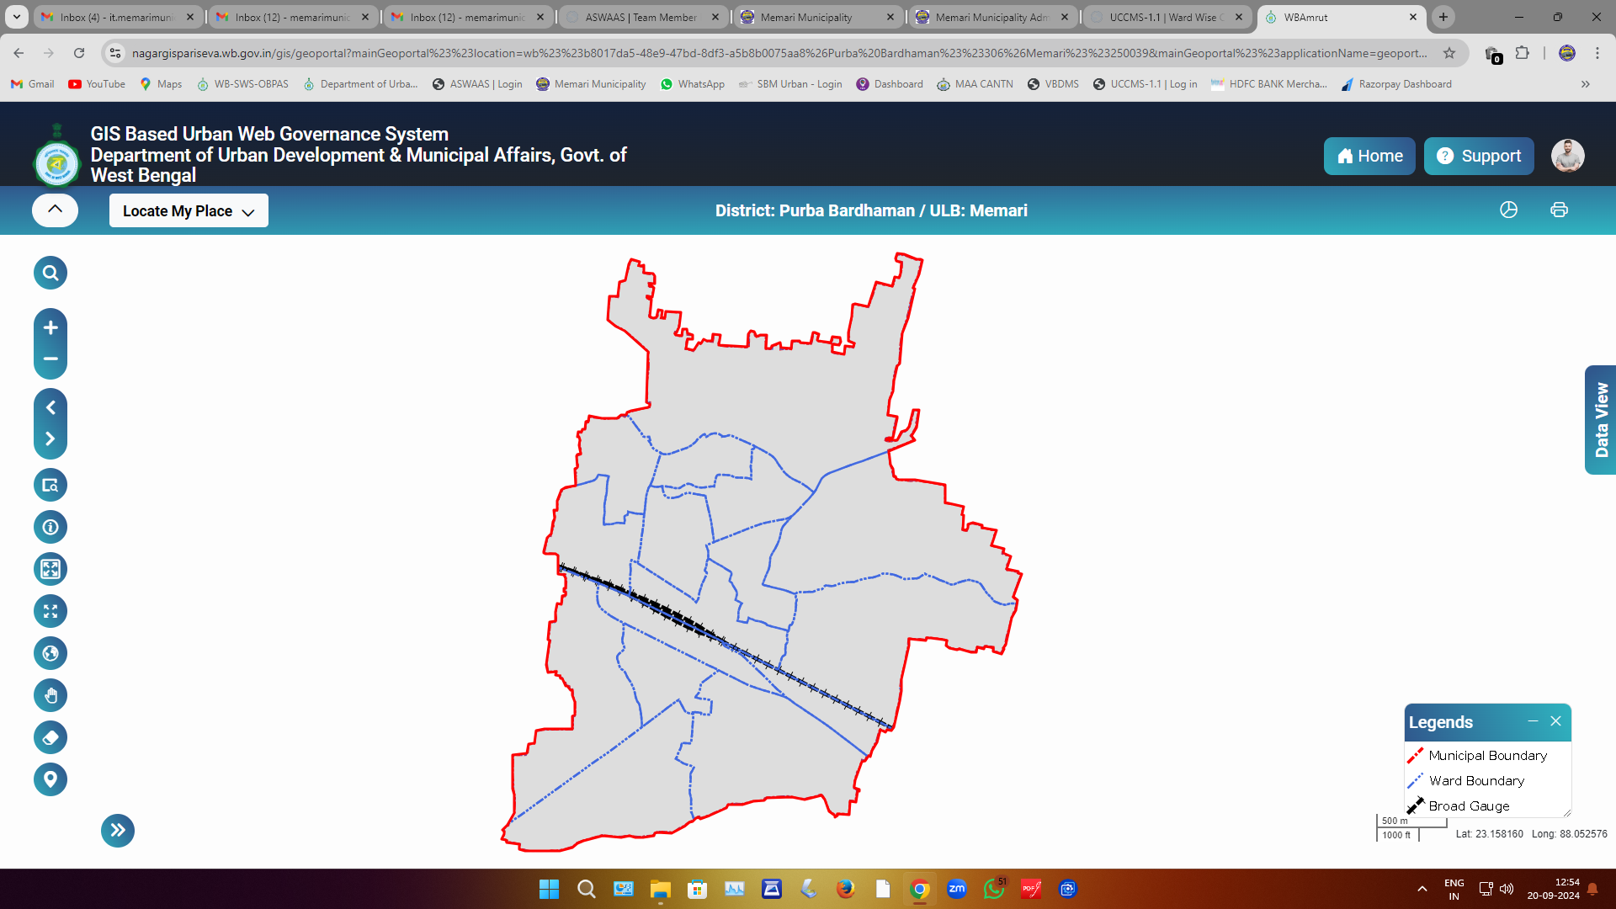Image resolution: width=1616 pixels, height=909 pixels.
Task: Collapse the header with up chevron
Action: [55, 210]
